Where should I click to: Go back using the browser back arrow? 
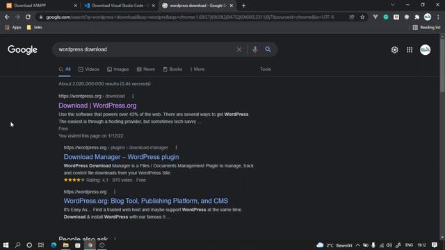(x=7, y=17)
